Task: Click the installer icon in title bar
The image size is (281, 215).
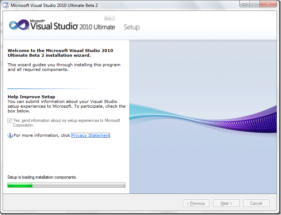Action: (x=5, y=5)
